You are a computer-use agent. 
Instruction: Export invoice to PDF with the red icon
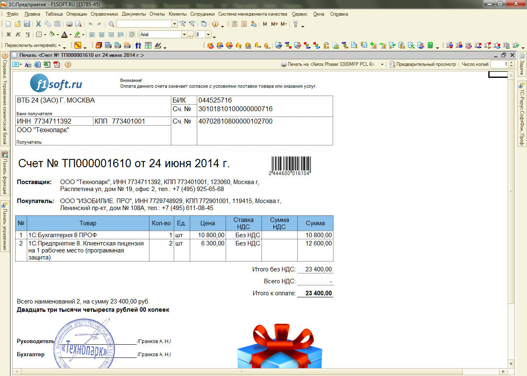click(56, 64)
